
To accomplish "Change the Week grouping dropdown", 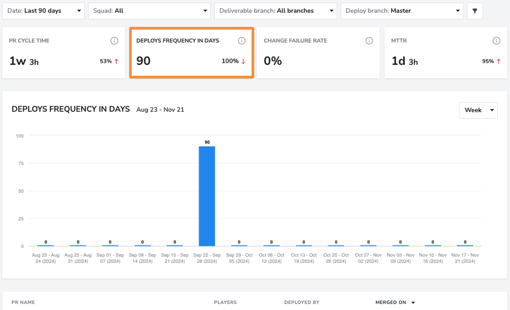I will pyautogui.click(x=478, y=110).
